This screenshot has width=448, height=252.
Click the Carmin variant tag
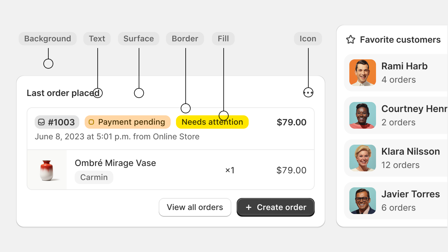click(94, 177)
